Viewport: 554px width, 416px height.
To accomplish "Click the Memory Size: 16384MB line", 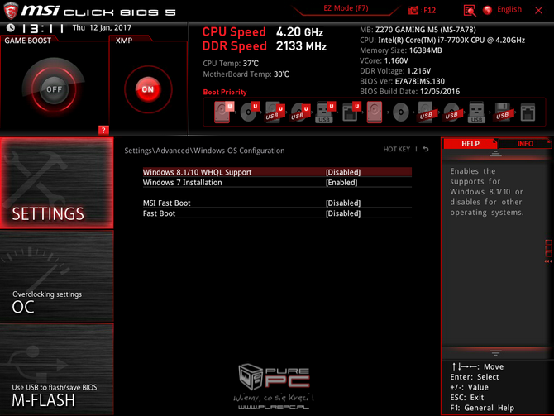I will point(401,50).
